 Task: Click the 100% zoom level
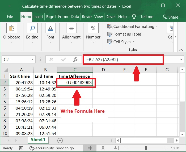pyautogui.click(x=175, y=148)
